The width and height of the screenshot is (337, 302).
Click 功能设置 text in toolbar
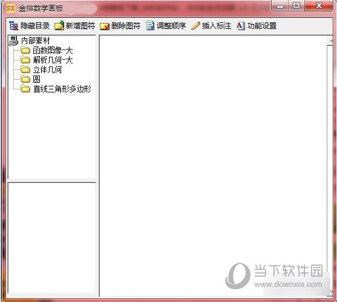point(262,26)
